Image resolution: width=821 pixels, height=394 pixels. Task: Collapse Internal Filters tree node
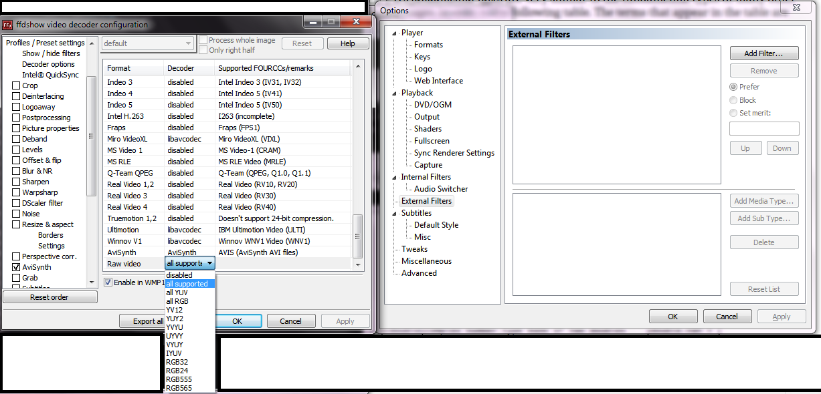[394, 177]
